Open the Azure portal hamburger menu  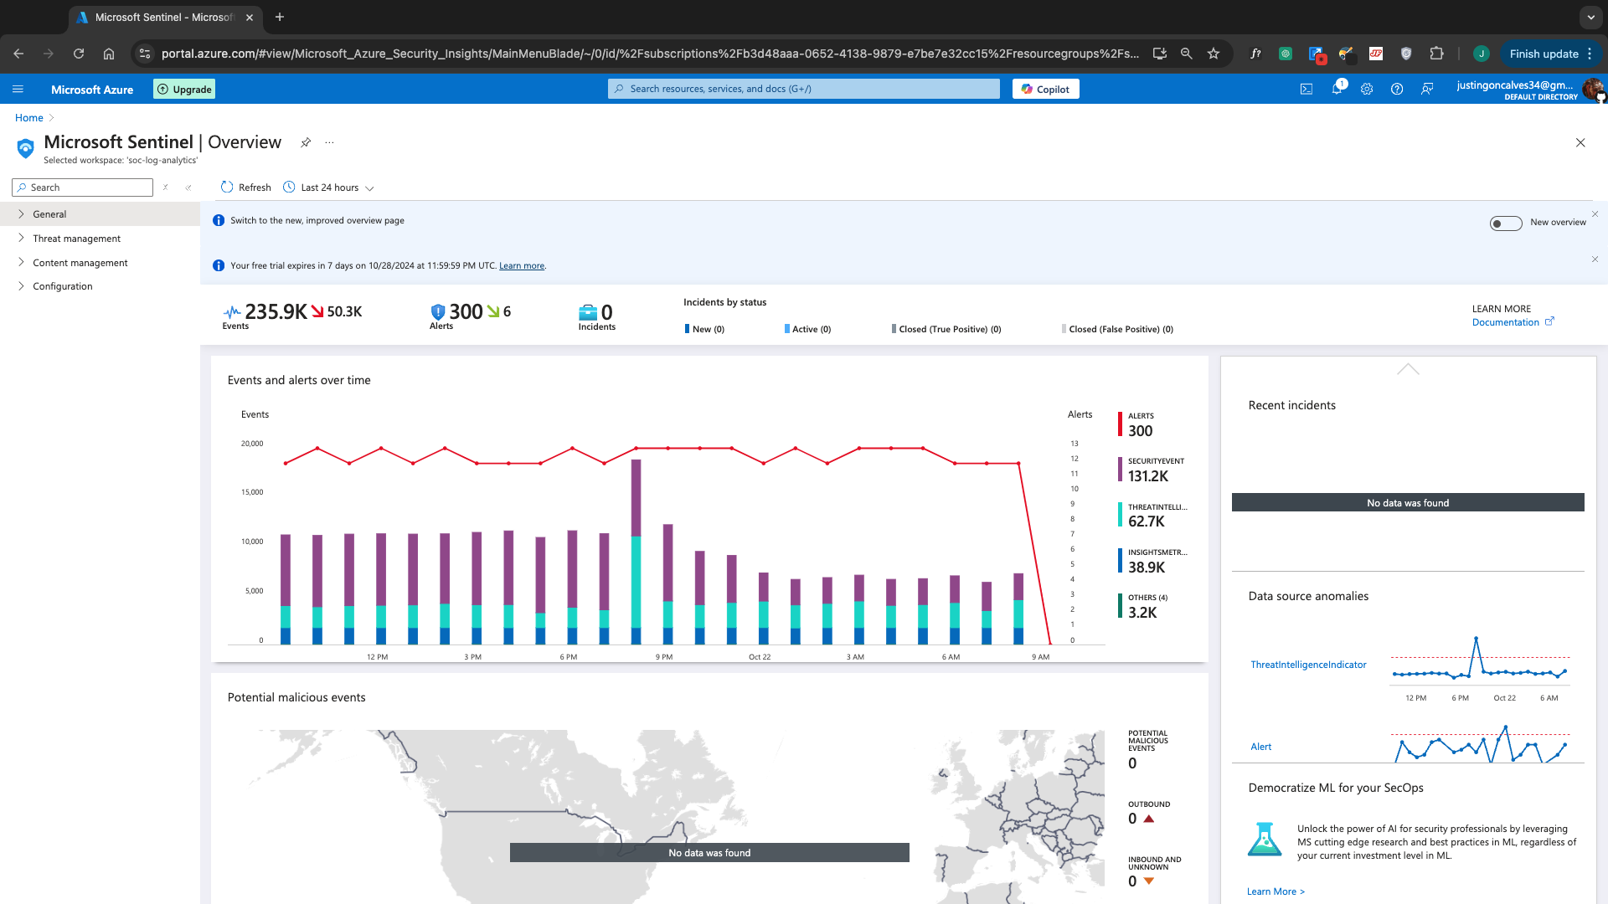pyautogui.click(x=18, y=89)
